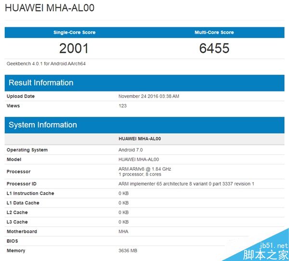
Task: Select the L1 Data Cache 0 KB value
Action: (123, 203)
